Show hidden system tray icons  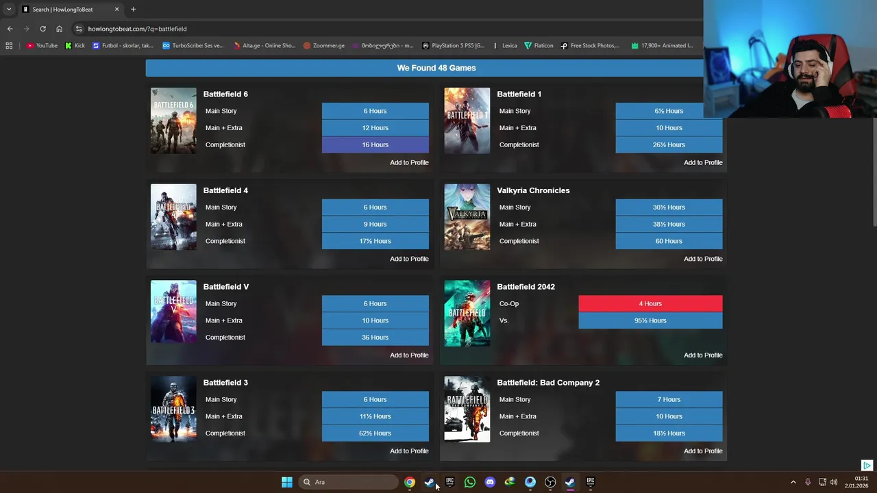[793, 482]
